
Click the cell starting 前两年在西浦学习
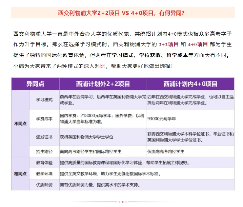coord(103,100)
